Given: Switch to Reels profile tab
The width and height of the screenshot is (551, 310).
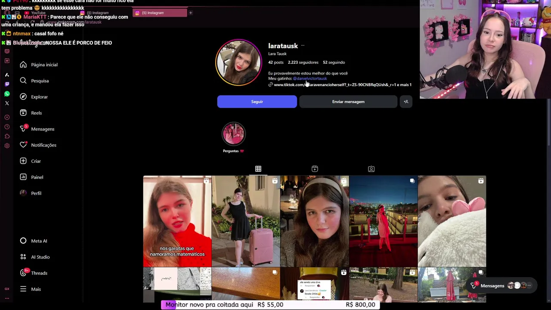Looking at the screenshot, I should [x=315, y=169].
